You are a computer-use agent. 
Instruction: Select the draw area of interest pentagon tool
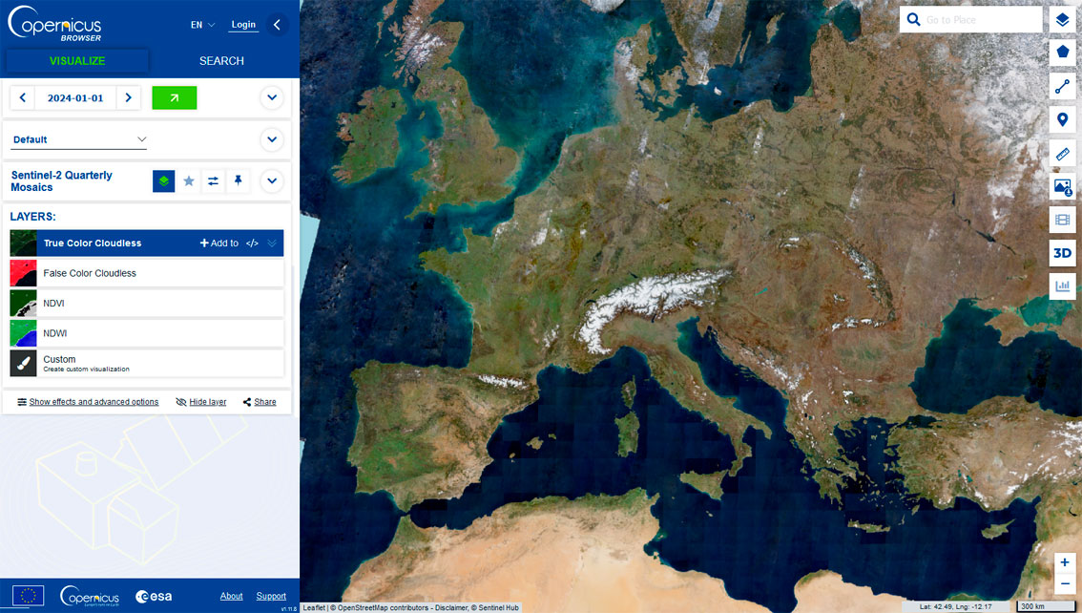1063,52
